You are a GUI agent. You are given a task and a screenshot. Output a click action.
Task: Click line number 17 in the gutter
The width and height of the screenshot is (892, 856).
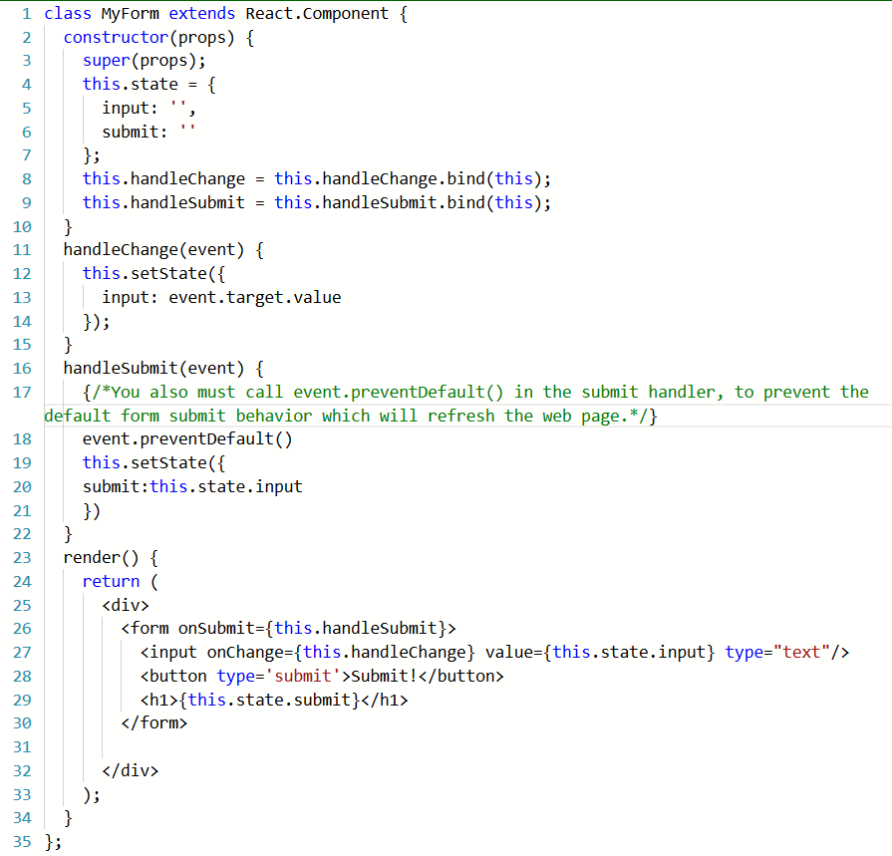click(22, 393)
